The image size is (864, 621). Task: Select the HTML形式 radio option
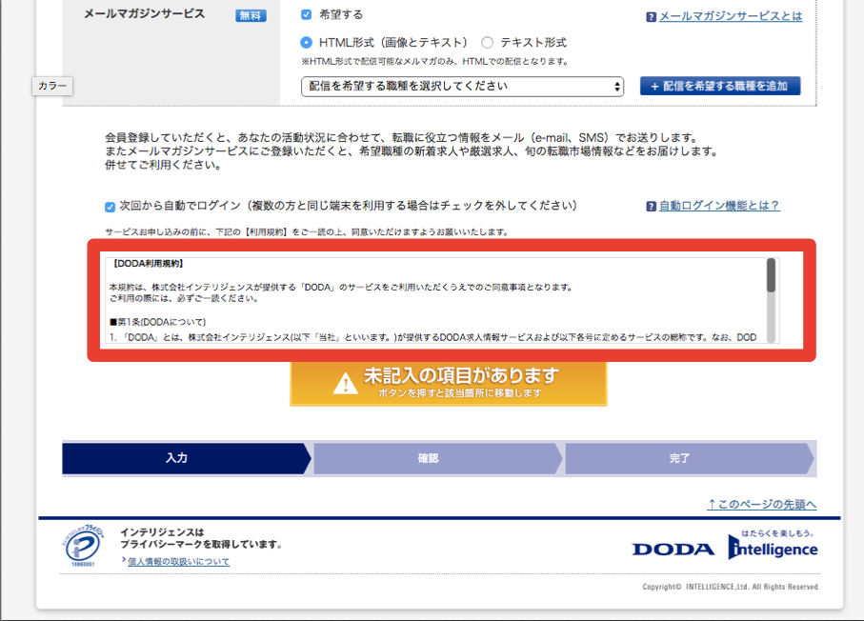(306, 43)
